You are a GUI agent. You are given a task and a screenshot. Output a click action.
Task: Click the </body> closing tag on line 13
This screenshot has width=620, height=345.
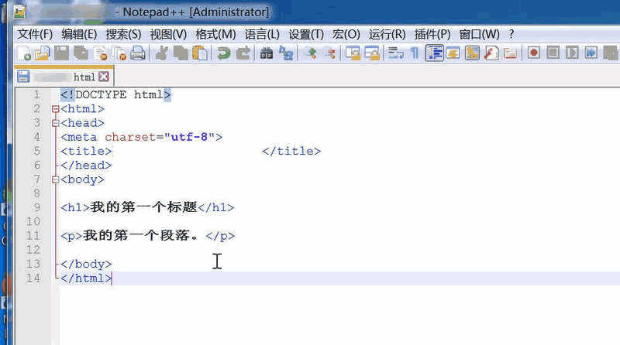(86, 264)
